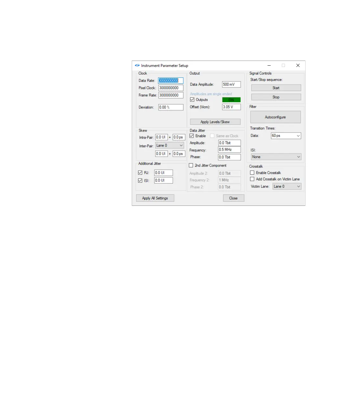342x411 pixels.
Task: Click the Inter-Pair UI skew field
Action: (x=161, y=154)
